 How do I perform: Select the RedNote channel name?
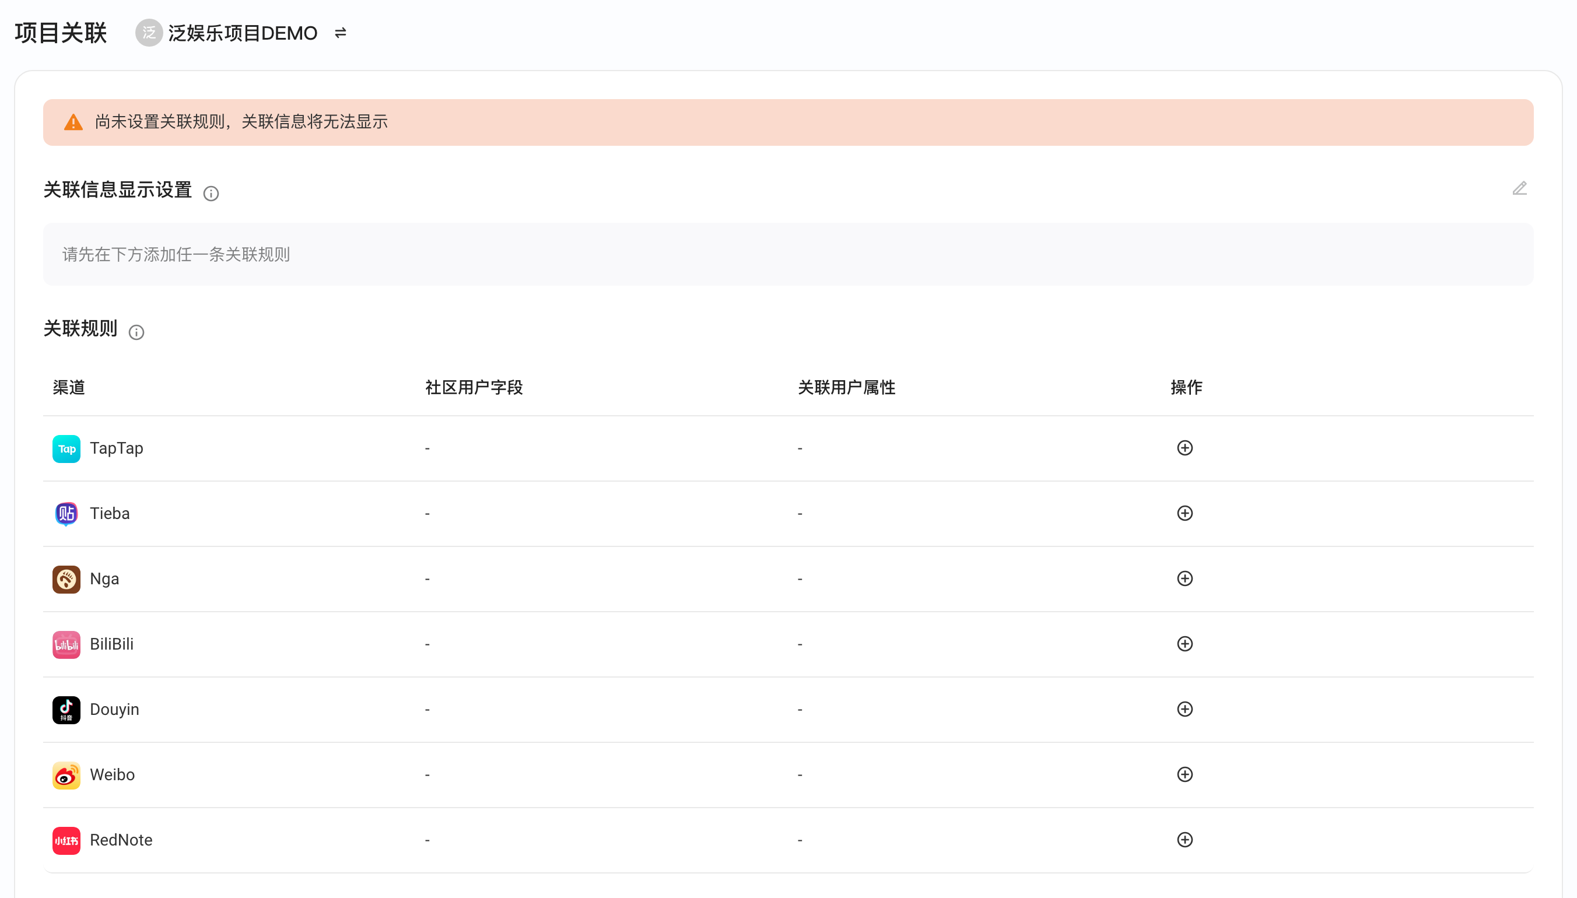click(121, 841)
